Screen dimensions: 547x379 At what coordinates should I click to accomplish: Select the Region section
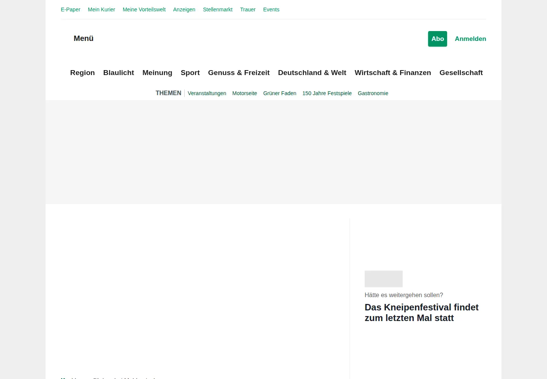[82, 72]
